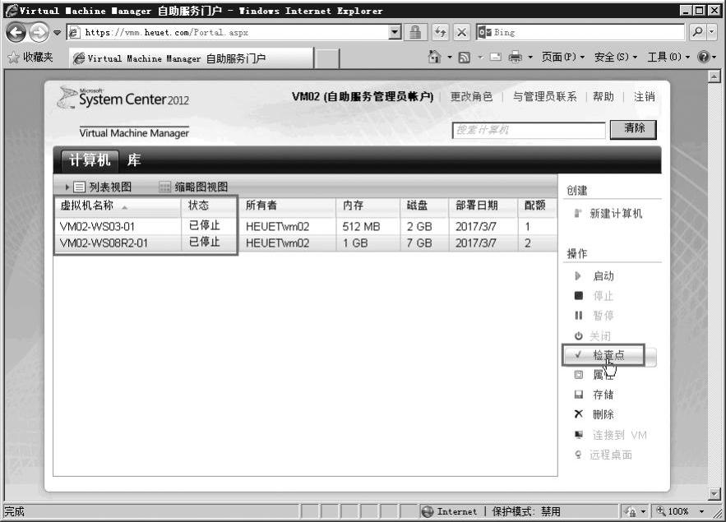Click the Print icon
This screenshot has width=726, height=522.
tap(515, 57)
